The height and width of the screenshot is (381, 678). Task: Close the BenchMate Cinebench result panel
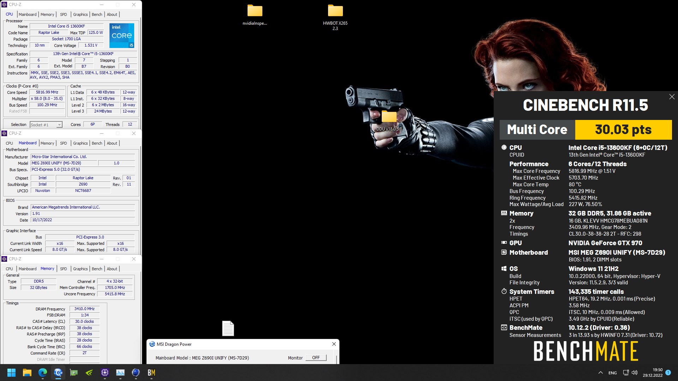(672, 97)
